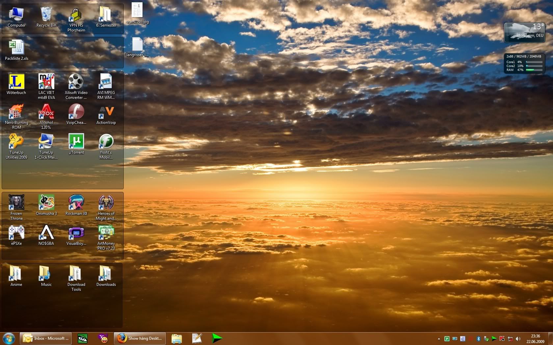Open ActionVoip shortcut

106,114
